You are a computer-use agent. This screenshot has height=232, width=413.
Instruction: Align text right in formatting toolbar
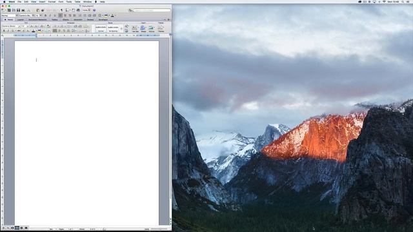click(70, 15)
